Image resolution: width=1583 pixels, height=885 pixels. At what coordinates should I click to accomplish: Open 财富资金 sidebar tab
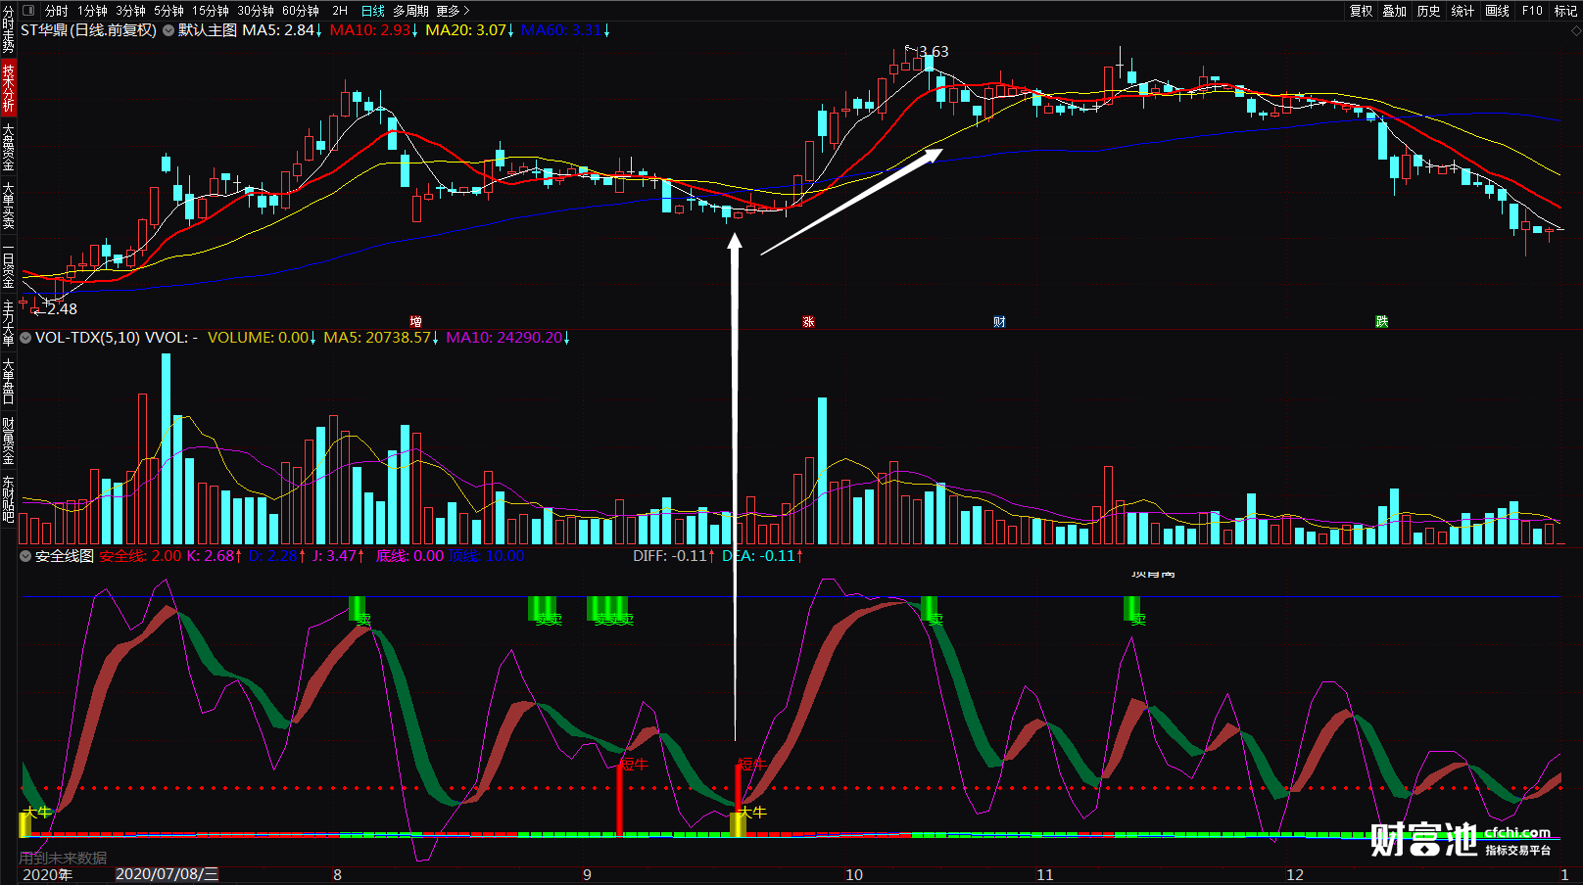click(8, 441)
